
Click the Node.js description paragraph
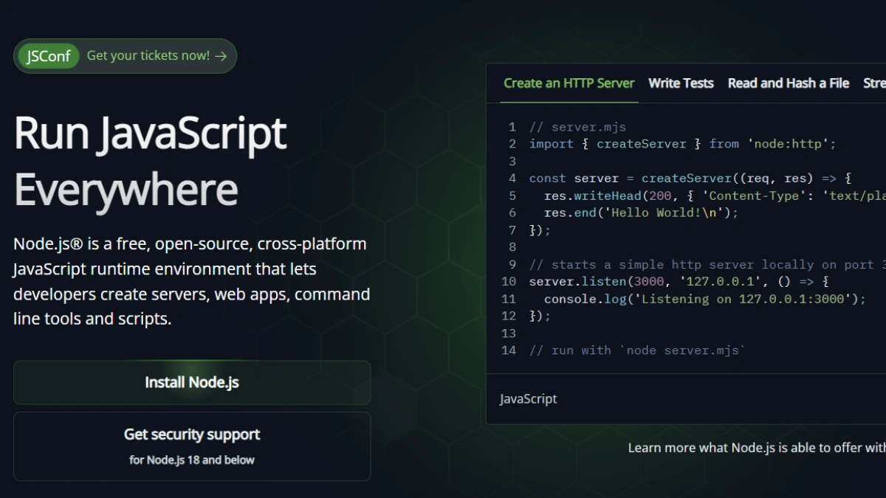point(191,281)
